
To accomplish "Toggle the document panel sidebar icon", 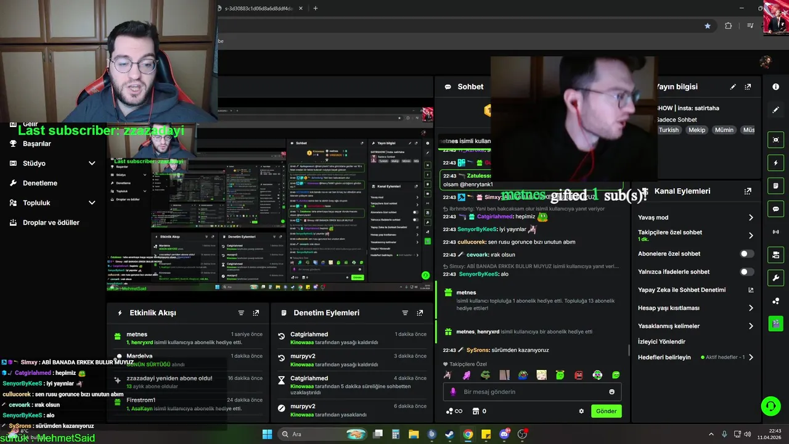I will coord(775,186).
